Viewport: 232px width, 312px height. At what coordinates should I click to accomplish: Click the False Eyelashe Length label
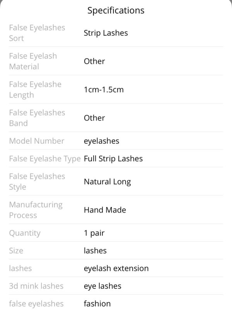[x=35, y=90]
